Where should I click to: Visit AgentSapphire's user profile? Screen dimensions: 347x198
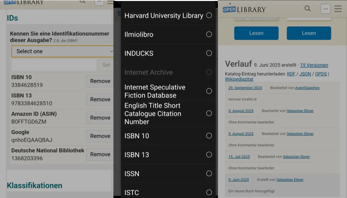pos(307,88)
